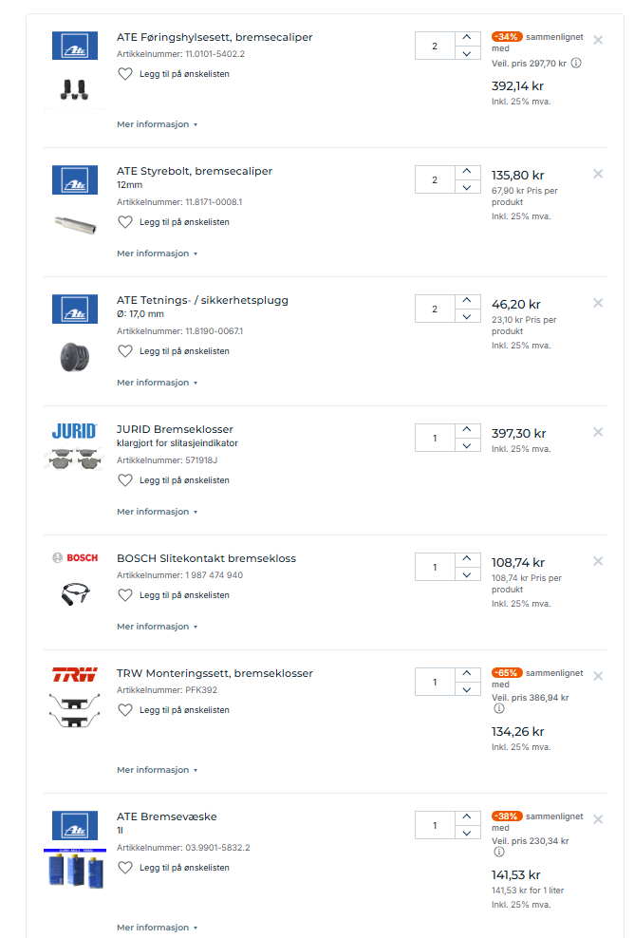Viewport: 634px width, 938px height.
Task: Expand Mer informasjon for JURID Bremseklosser
Action: point(157,512)
